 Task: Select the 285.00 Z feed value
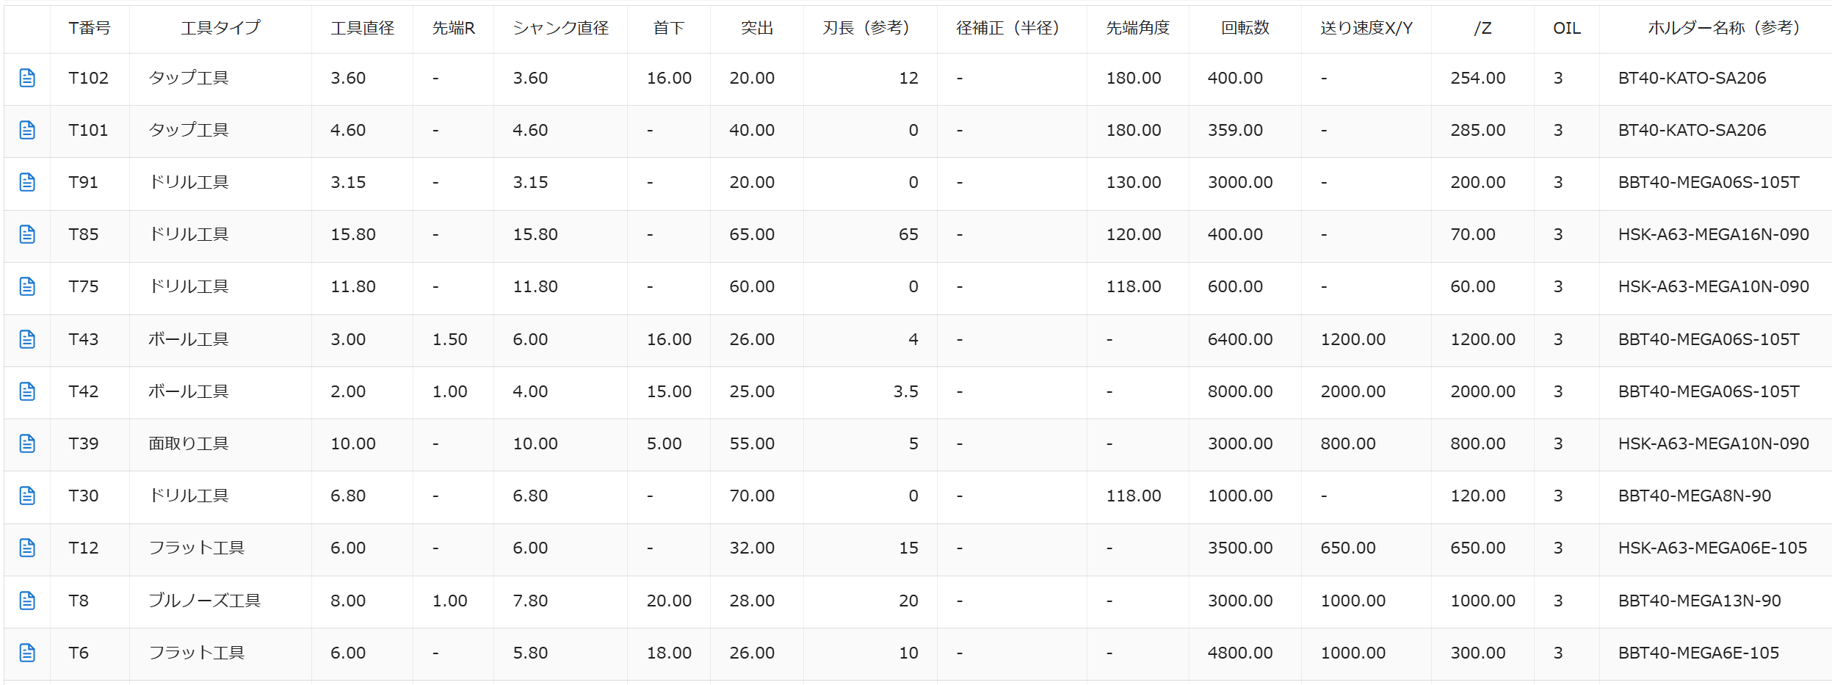pyautogui.click(x=1477, y=130)
